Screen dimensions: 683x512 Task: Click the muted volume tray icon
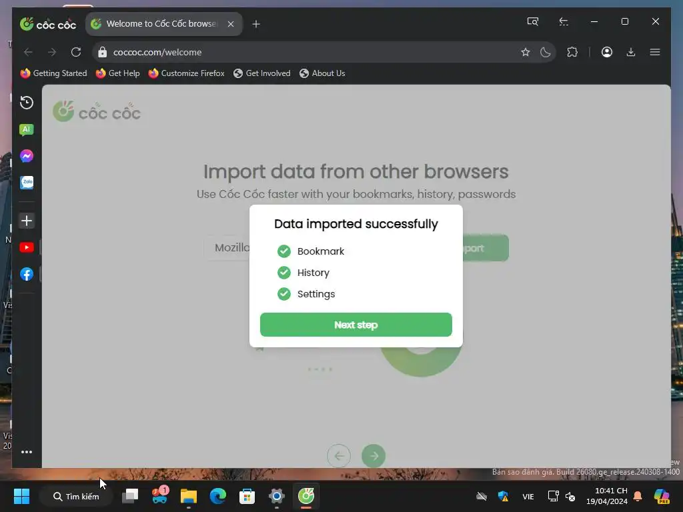click(x=570, y=496)
